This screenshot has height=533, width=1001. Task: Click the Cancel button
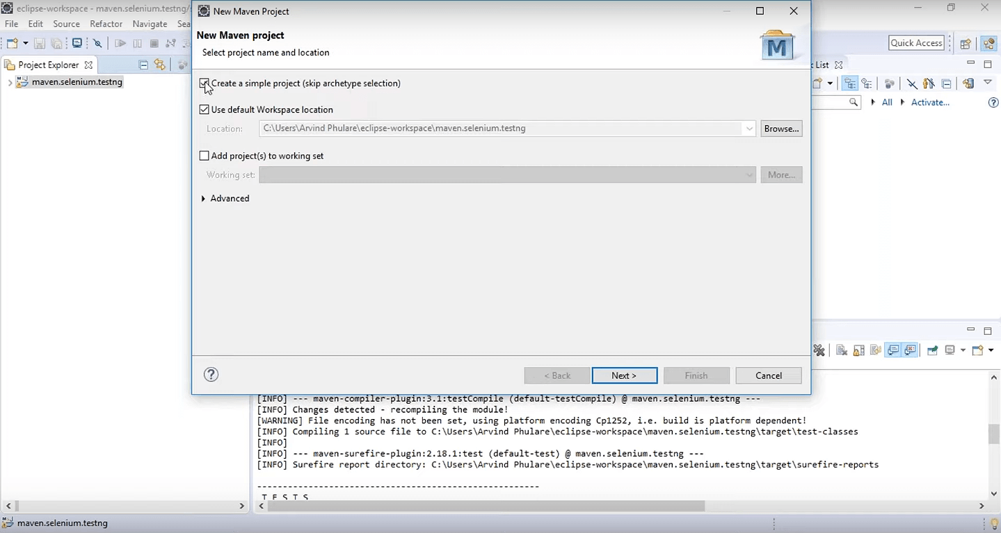tap(769, 375)
